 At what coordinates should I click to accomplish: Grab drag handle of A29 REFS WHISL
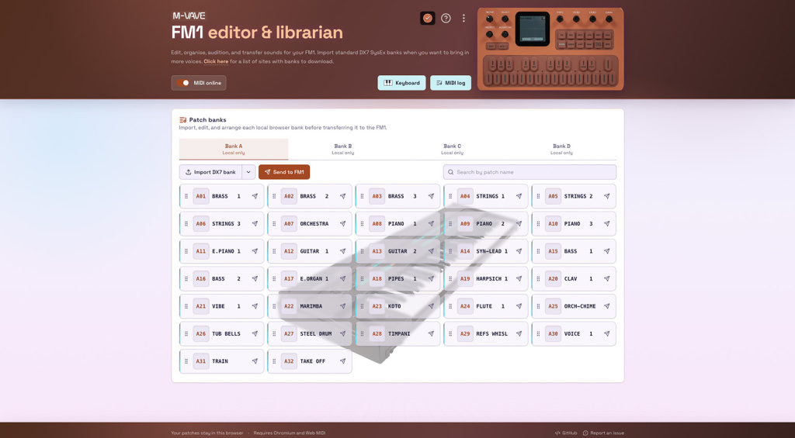coord(450,333)
